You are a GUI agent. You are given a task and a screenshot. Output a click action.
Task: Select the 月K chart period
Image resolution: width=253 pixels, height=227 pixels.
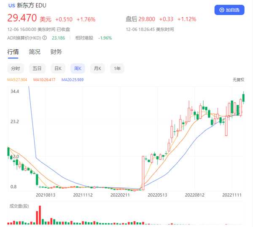[97, 69]
